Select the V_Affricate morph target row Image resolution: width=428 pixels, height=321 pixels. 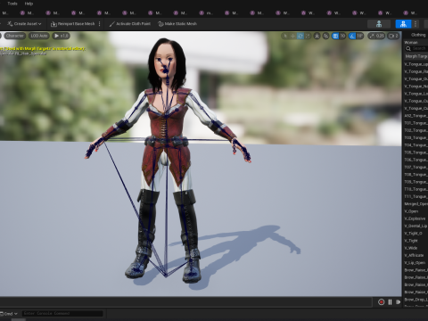pos(416,255)
